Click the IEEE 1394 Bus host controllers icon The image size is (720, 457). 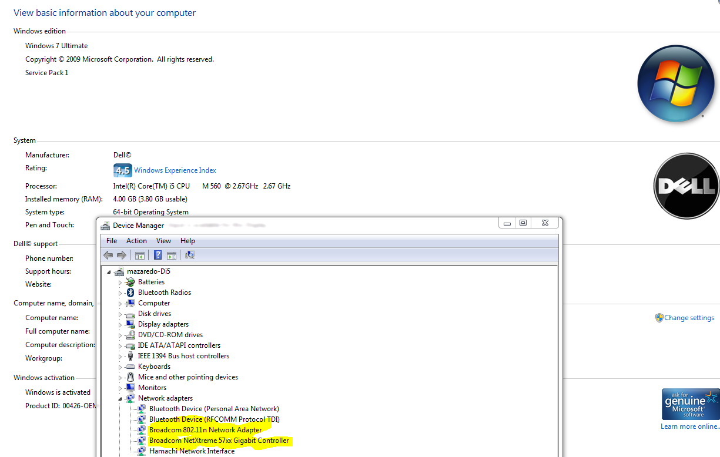click(x=130, y=356)
